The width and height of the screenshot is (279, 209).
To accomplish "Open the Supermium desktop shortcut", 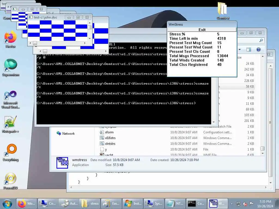I will coord(11,68).
